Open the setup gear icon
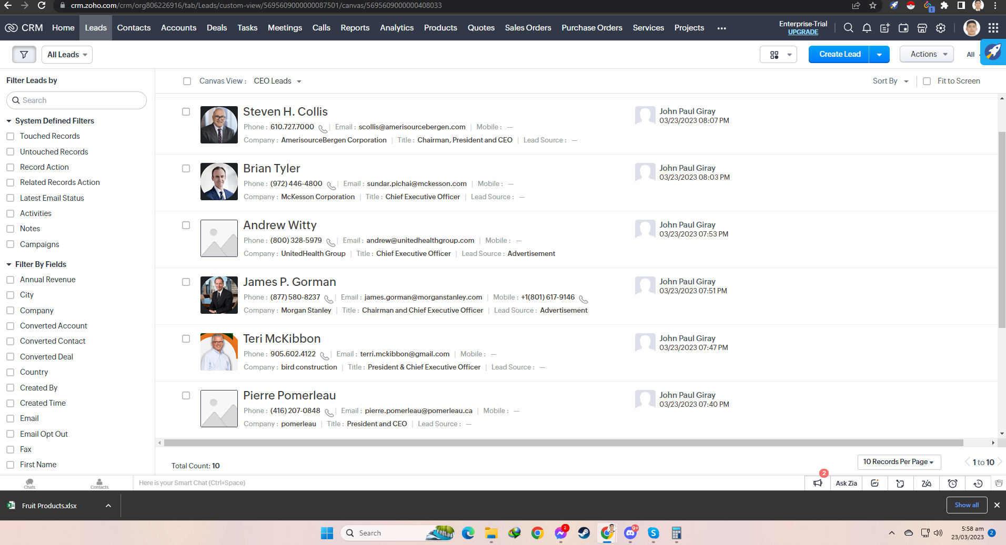Viewport: 1006px width, 545px height. click(941, 28)
